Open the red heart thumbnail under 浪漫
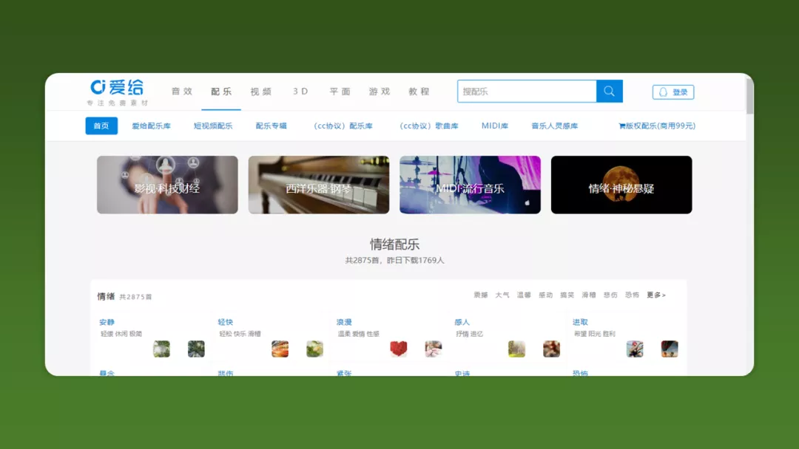The image size is (799, 449). tap(399, 349)
